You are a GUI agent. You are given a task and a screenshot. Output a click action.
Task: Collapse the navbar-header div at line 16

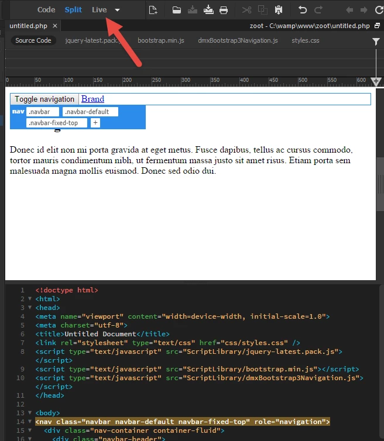[x=30, y=439]
